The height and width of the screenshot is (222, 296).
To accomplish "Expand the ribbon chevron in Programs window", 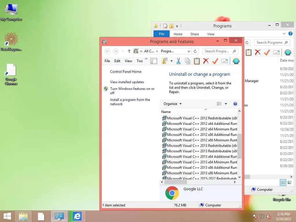I will point(284,34).
